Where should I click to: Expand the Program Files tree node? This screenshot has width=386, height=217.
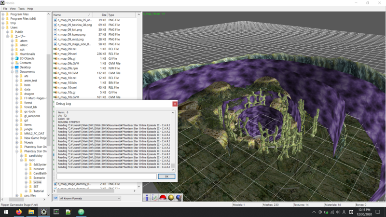click(3, 14)
